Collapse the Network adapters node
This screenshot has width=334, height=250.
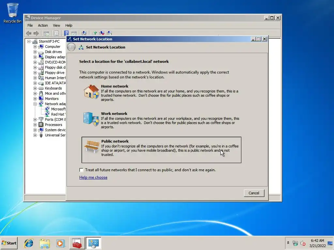click(x=35, y=104)
